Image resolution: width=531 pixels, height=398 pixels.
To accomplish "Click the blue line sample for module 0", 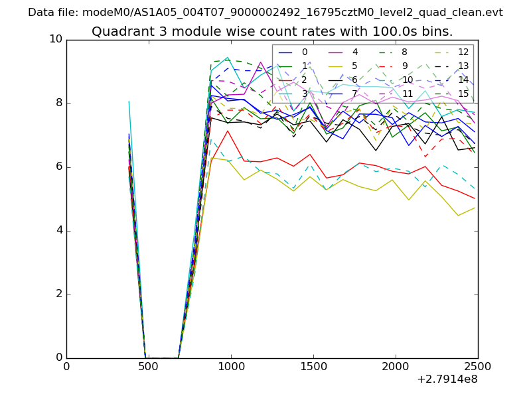I will pyautogui.click(x=285, y=52).
